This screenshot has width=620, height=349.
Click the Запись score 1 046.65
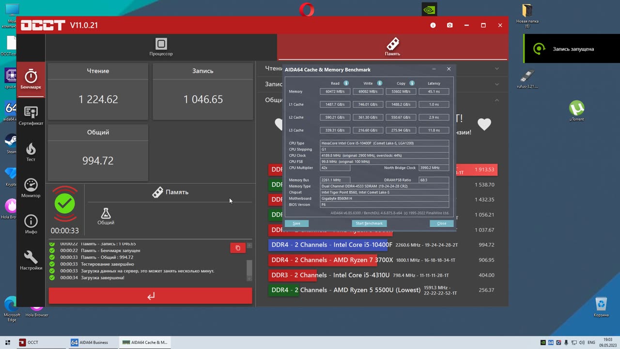[x=203, y=99]
